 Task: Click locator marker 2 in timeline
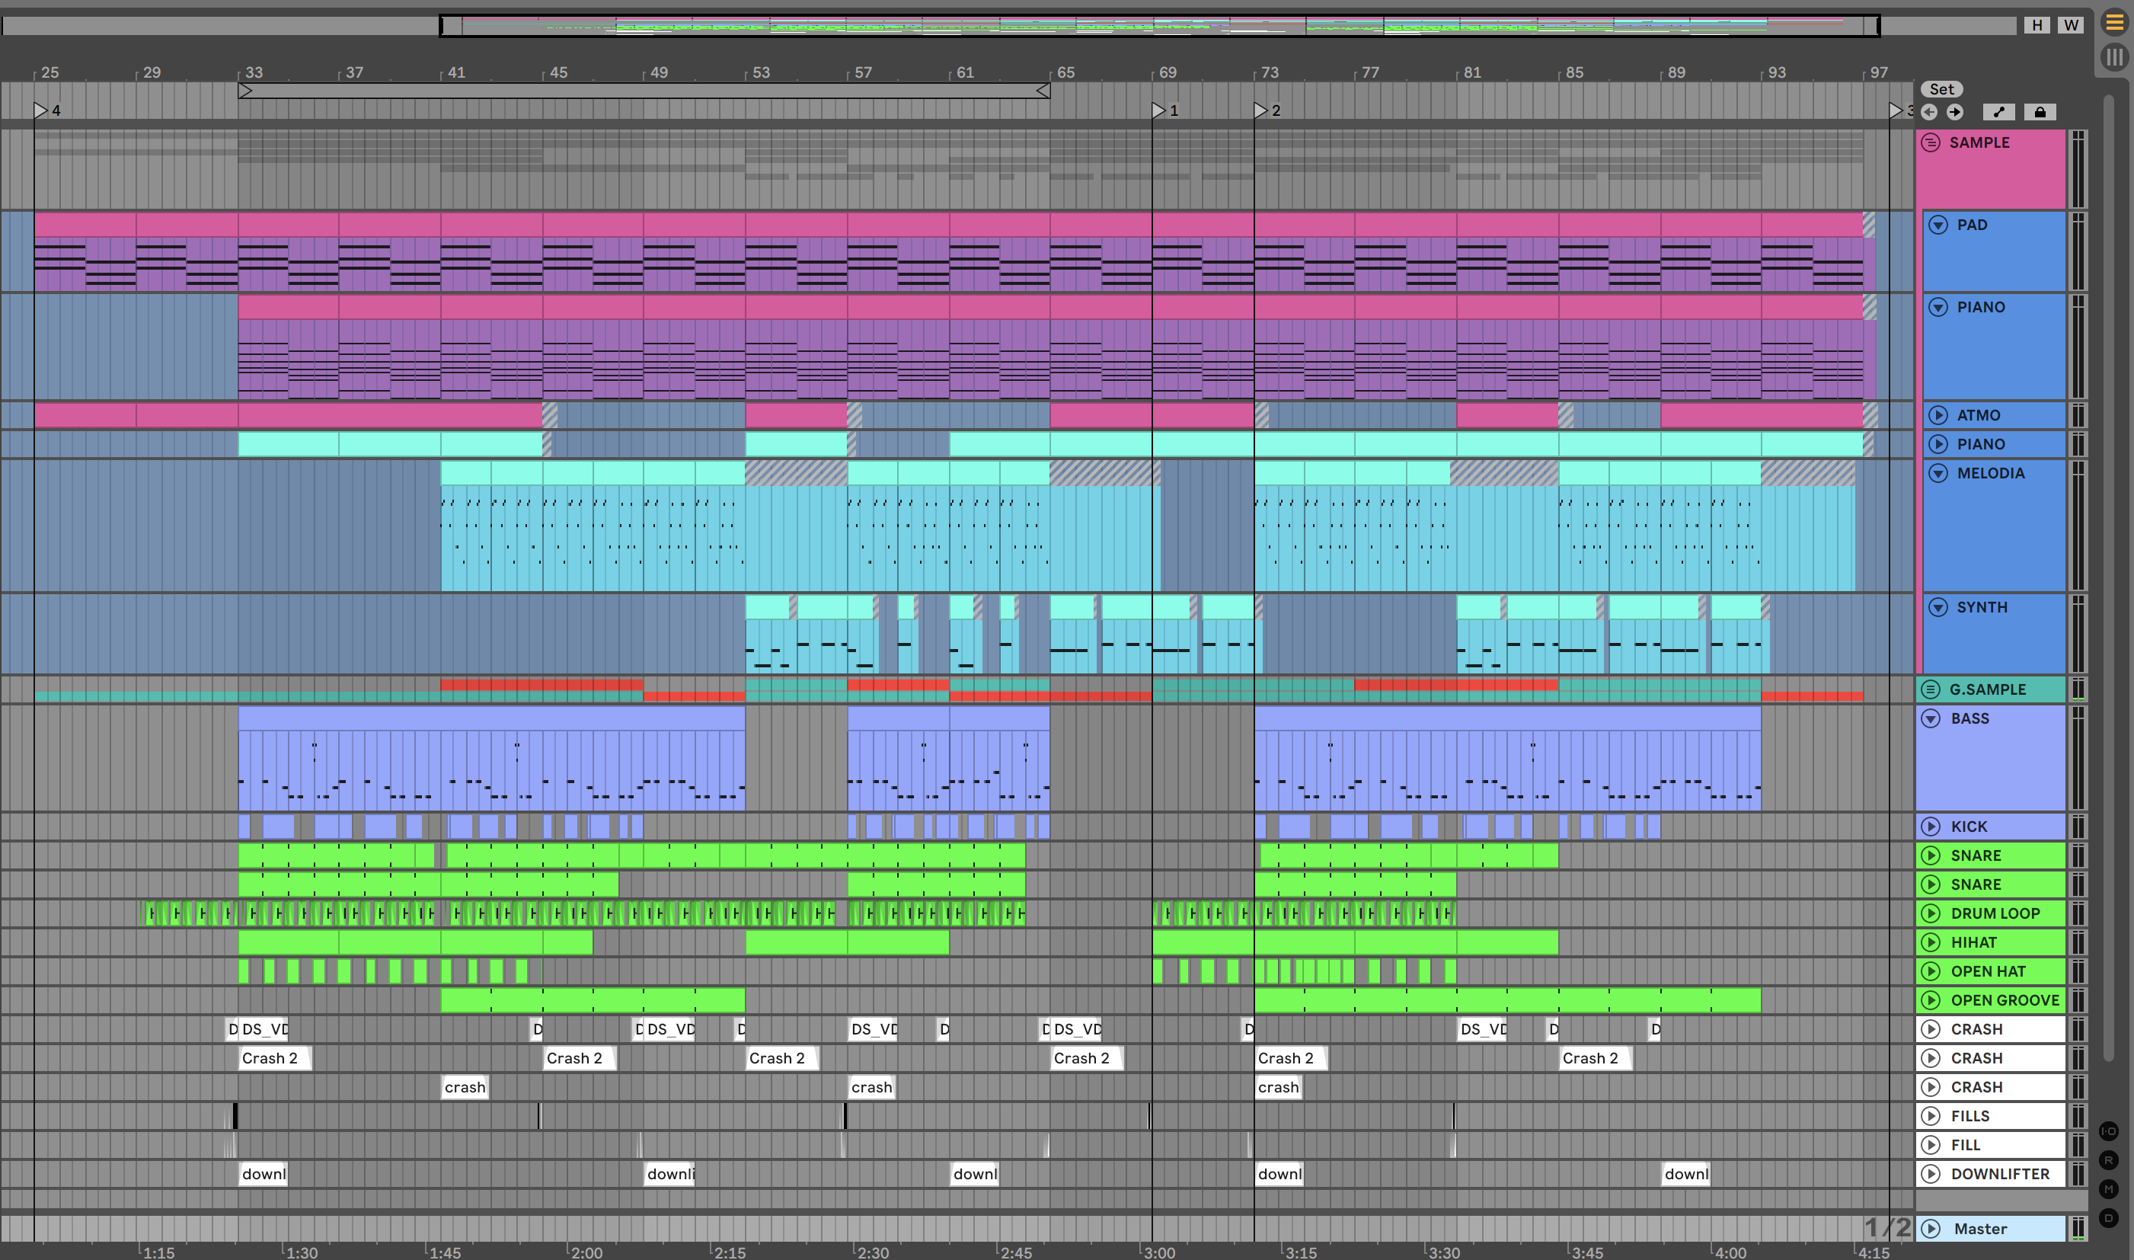pyautogui.click(x=1261, y=110)
